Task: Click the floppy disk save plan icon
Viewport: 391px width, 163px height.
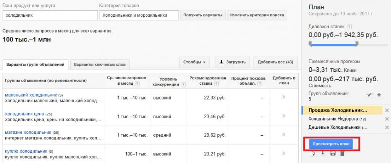Action: tap(333, 154)
